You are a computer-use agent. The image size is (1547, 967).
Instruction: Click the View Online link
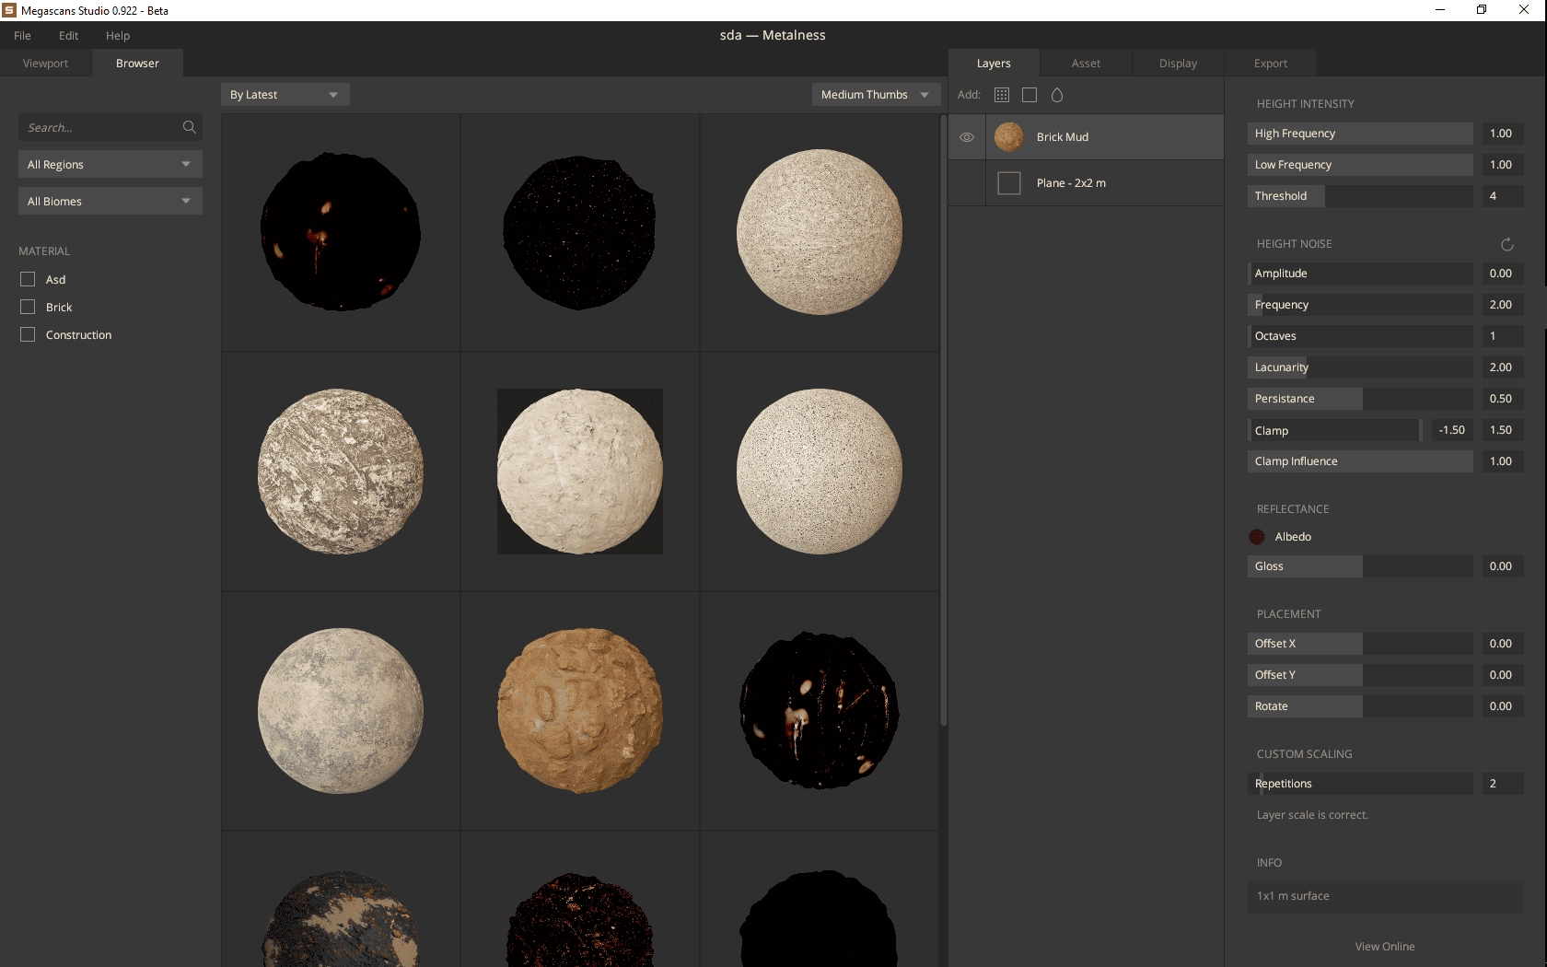point(1385,946)
